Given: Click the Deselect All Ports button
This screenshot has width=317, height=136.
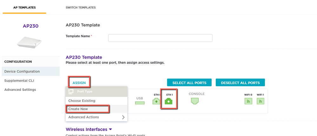Looking at the screenshot, I should tap(240, 83).
